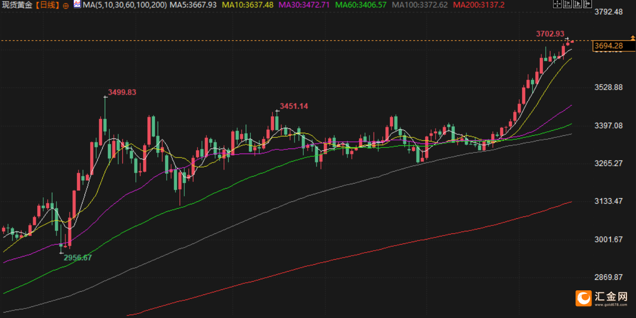Click the orange double-arrow above price tag
This screenshot has height=318, width=636.
(x=632, y=38)
